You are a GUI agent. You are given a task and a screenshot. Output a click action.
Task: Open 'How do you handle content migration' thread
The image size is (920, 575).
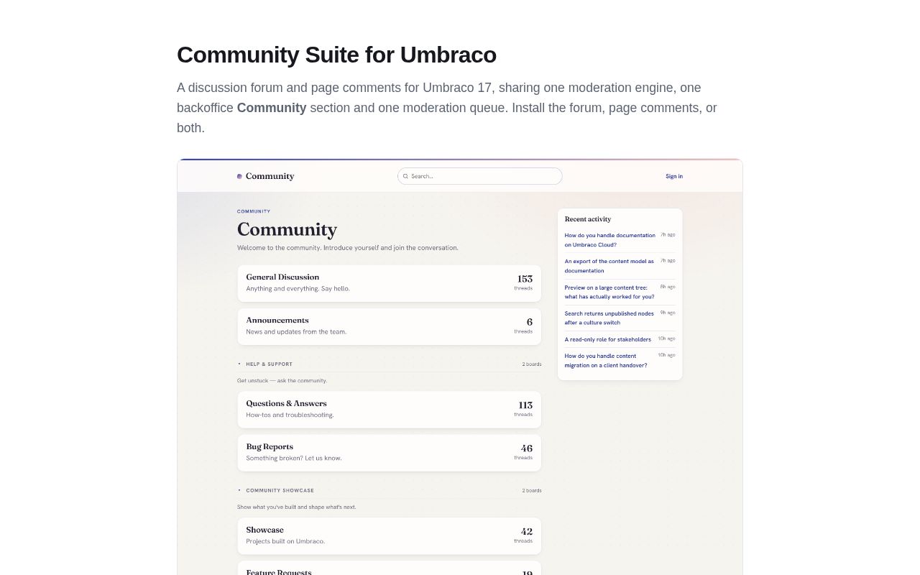click(x=605, y=360)
